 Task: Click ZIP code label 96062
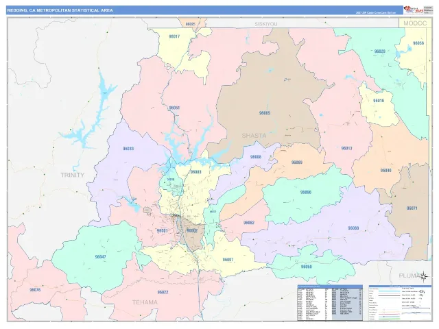click(249, 223)
